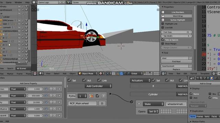Remove the game property valued 10.000
This screenshot has width=220, height=123.
(x=59, y=102)
